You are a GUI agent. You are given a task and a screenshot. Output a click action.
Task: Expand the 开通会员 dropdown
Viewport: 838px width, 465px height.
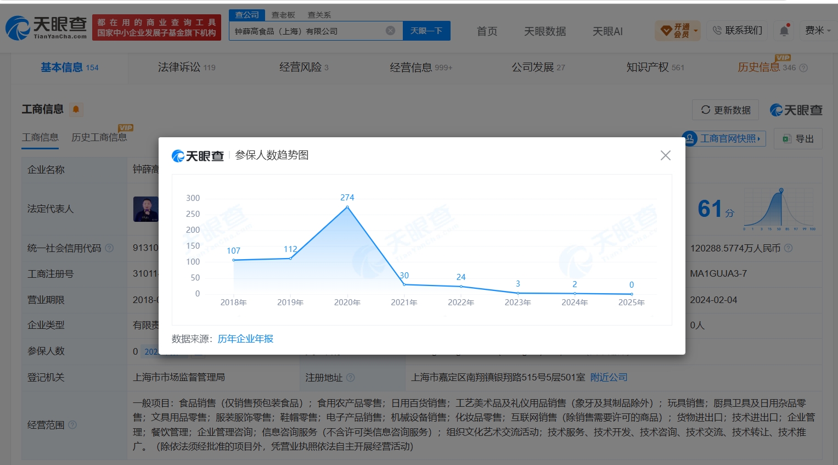(677, 31)
